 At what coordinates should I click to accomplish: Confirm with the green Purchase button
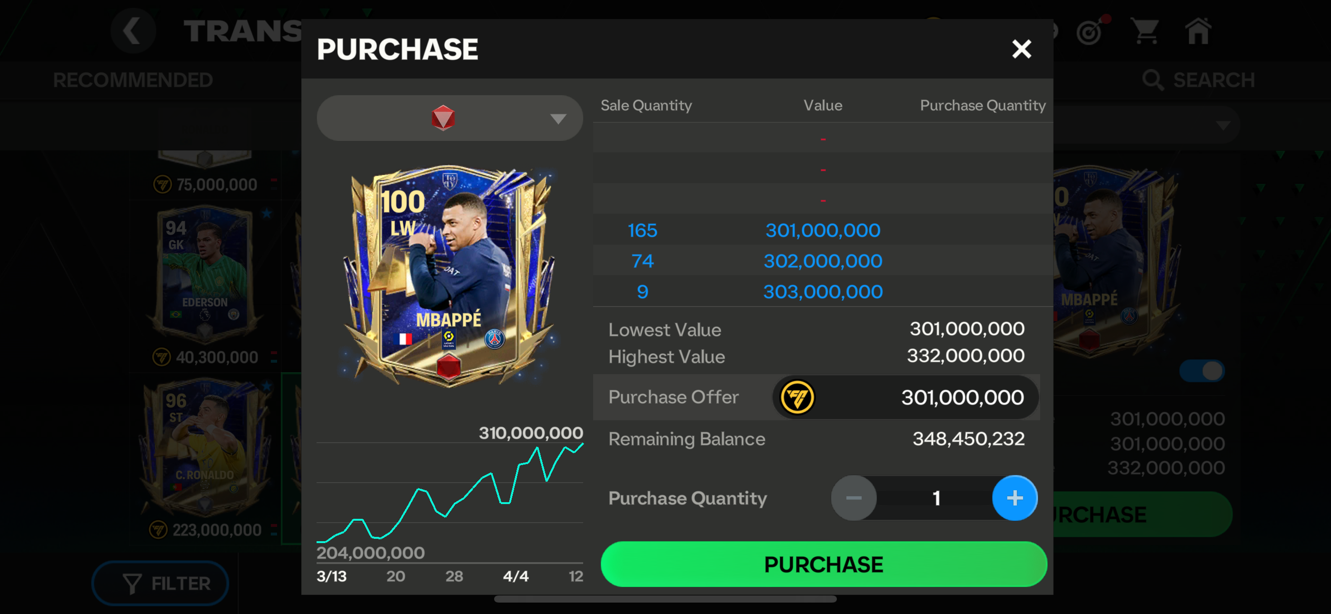pyautogui.click(x=824, y=564)
